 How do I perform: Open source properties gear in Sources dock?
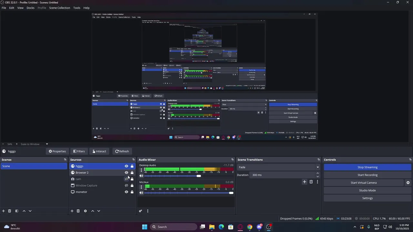click(x=85, y=211)
